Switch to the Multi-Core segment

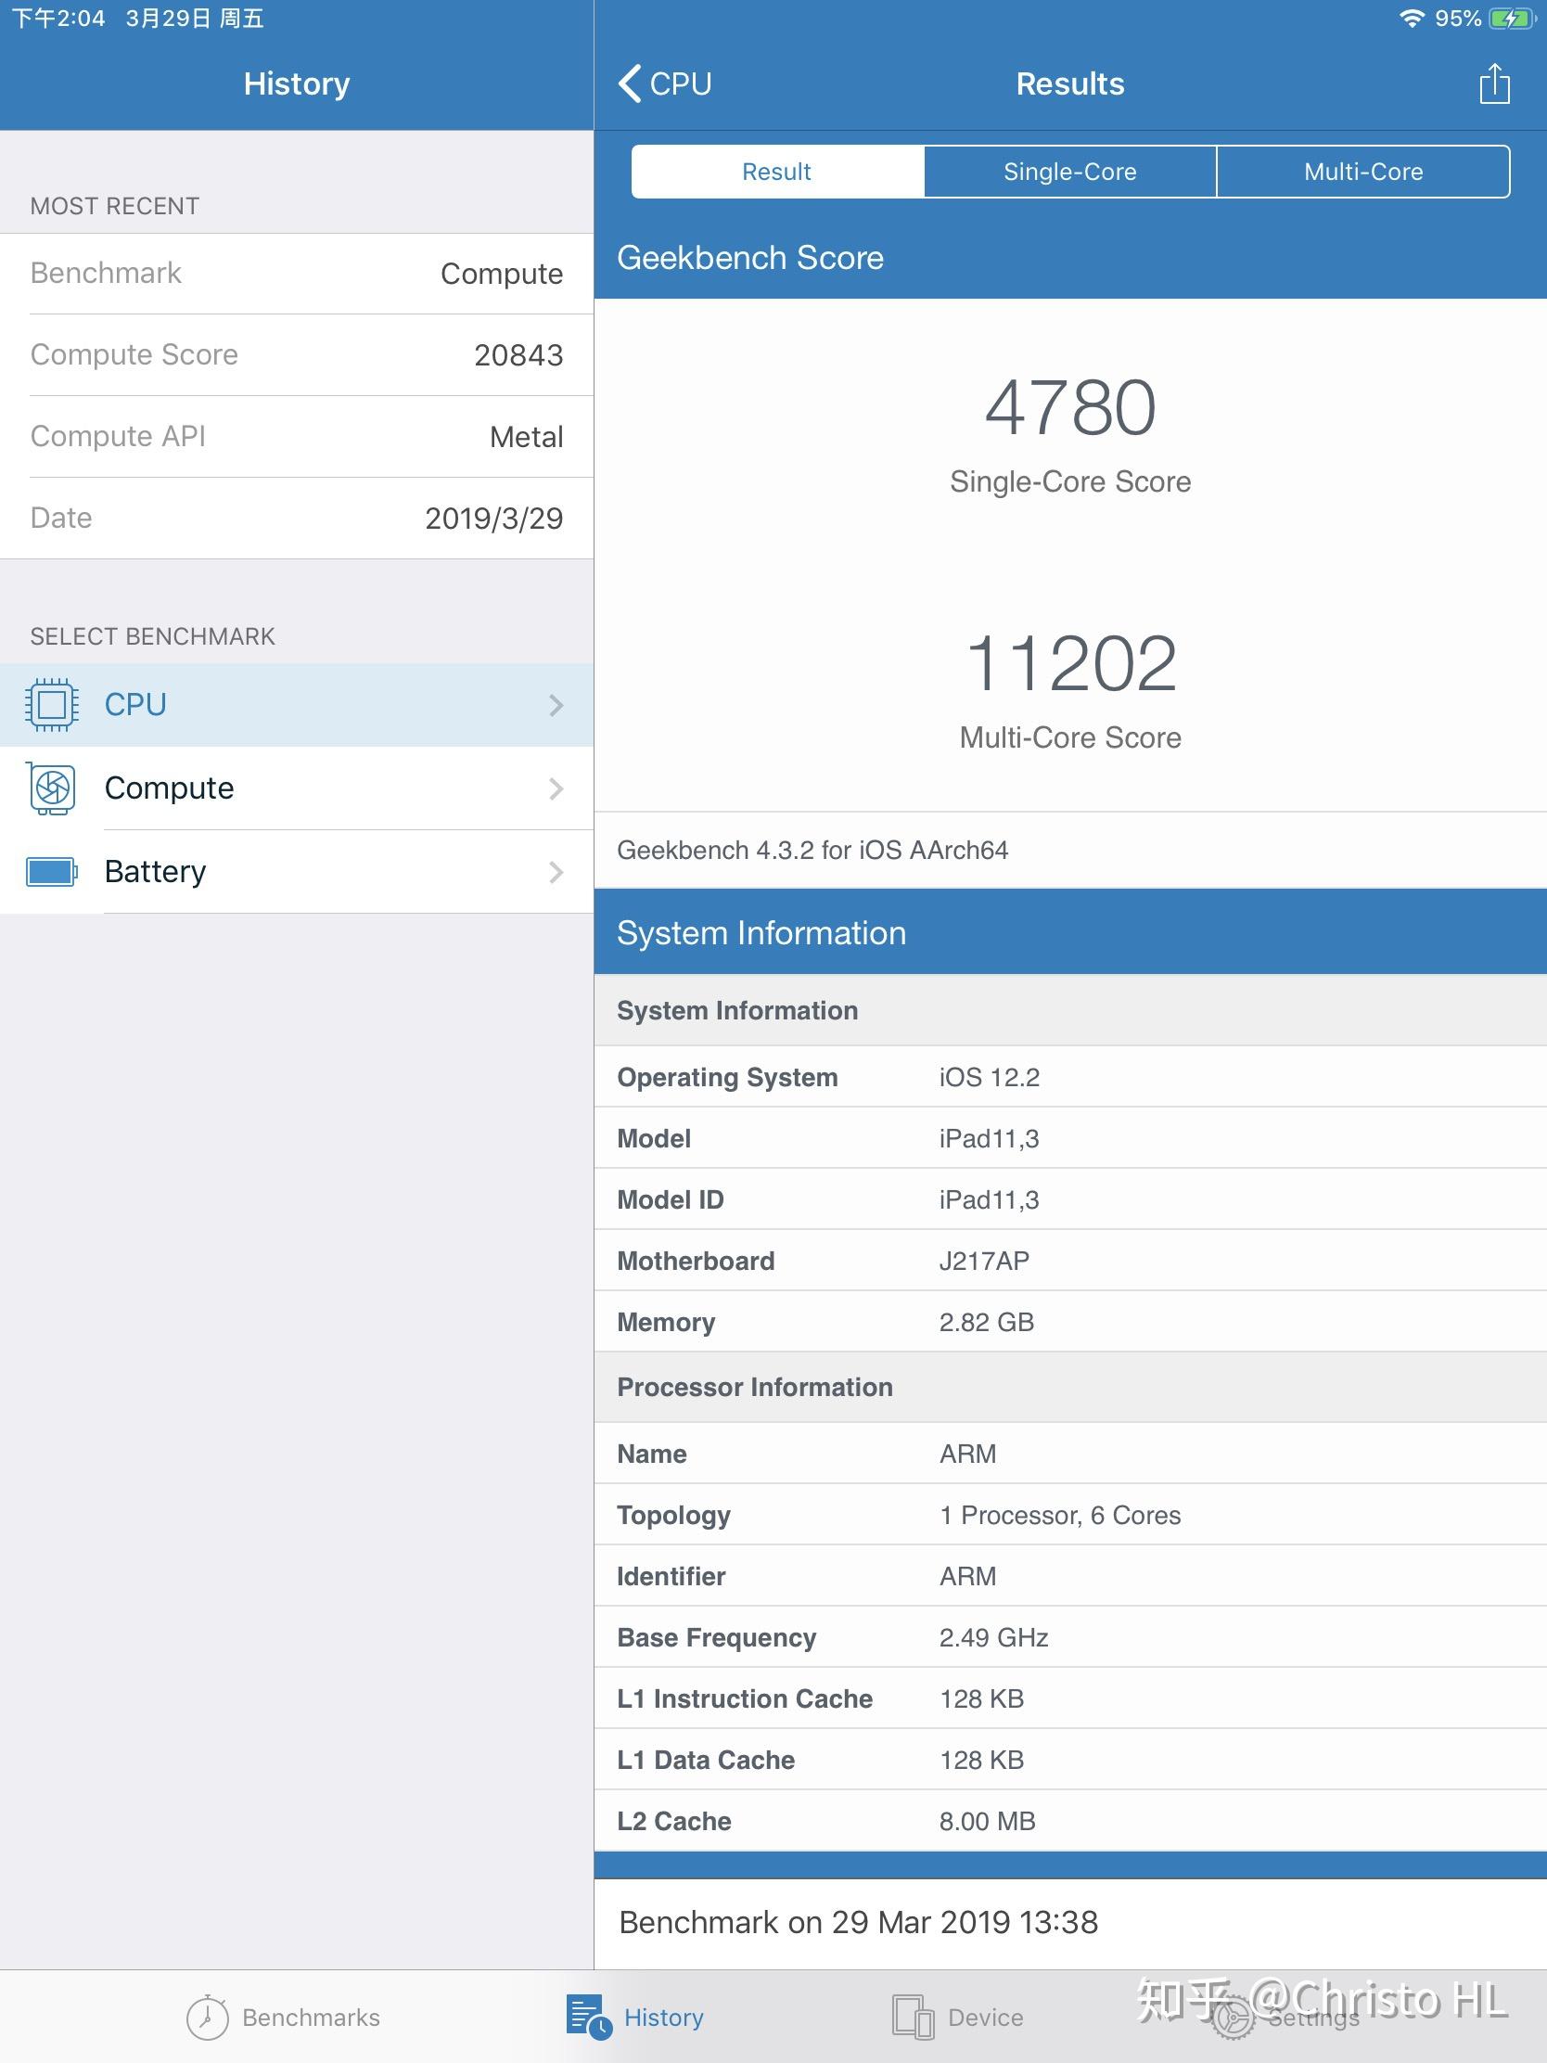point(1363,172)
